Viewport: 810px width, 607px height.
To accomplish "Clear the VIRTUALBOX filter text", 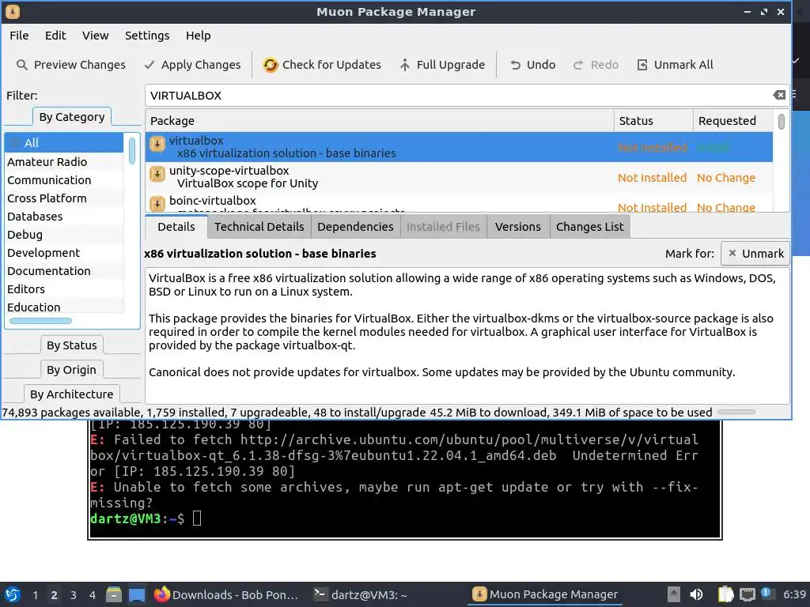I will tap(779, 95).
